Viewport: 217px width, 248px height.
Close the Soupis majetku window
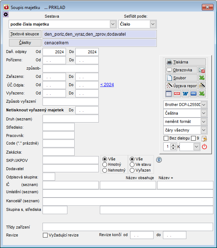click(208, 7)
